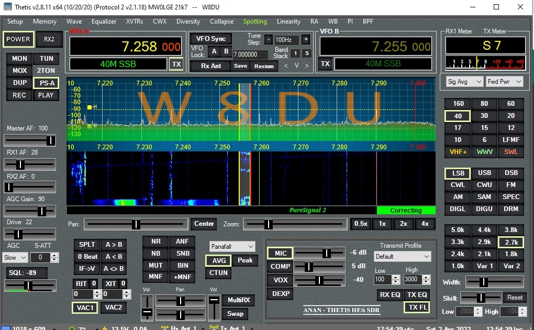Click TX button under VFO A
Image resolution: width=534 pixels, height=330 pixels.
click(x=176, y=64)
